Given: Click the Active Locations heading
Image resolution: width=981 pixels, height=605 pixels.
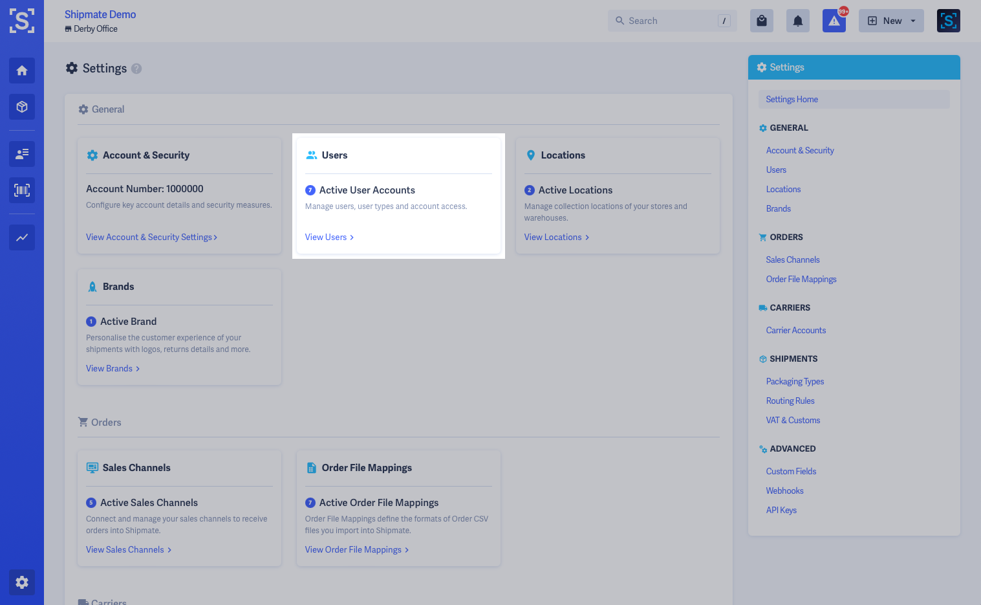Looking at the screenshot, I should (x=576, y=190).
